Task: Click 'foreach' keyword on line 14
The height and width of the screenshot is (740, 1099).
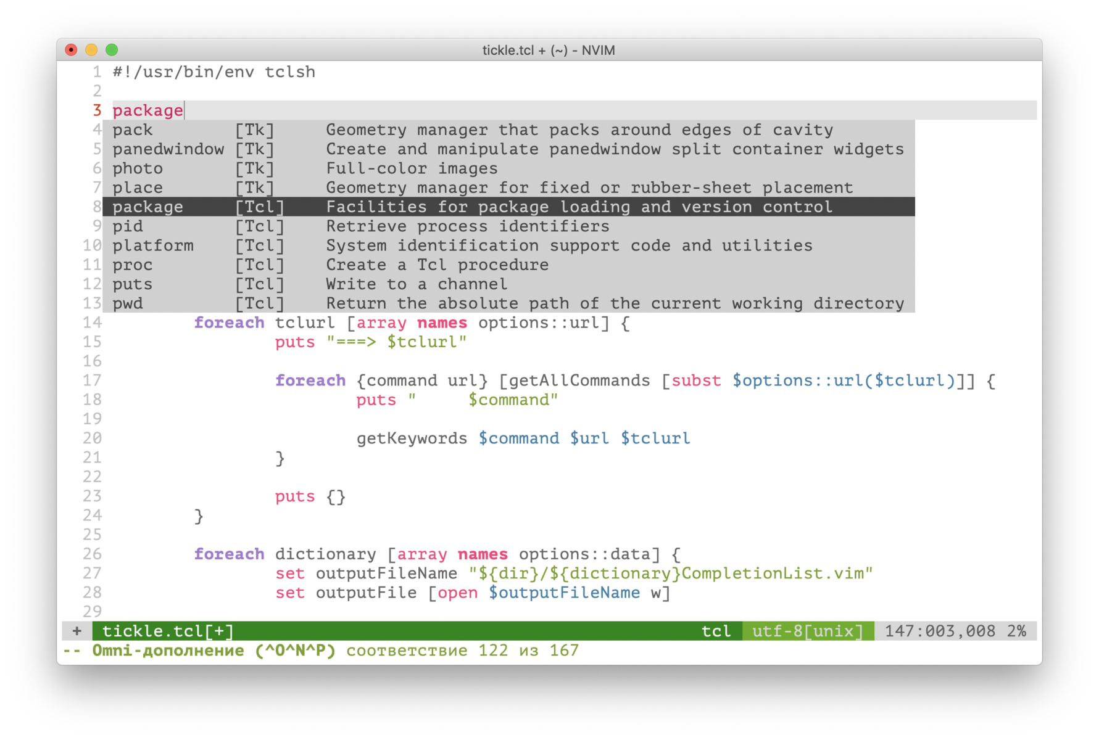Action: pyautogui.click(x=229, y=323)
